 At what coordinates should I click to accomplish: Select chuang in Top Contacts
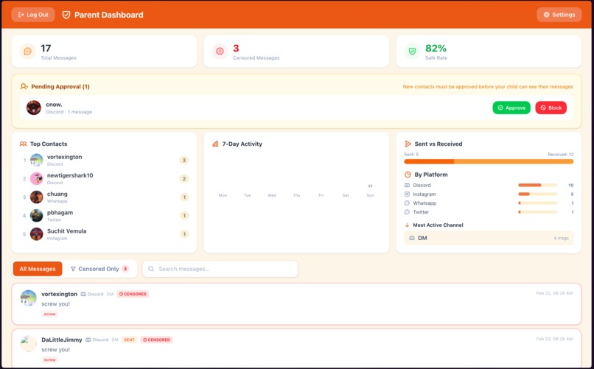(x=104, y=197)
